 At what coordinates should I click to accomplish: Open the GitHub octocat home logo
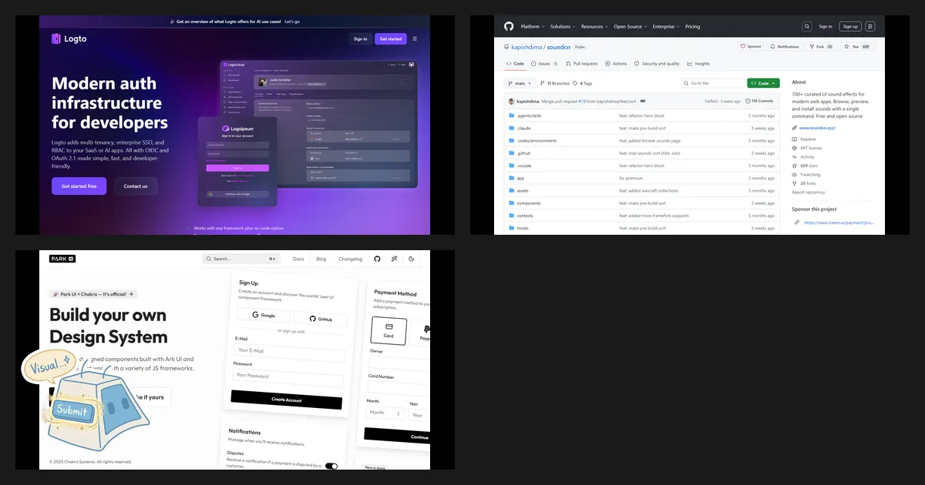(509, 26)
